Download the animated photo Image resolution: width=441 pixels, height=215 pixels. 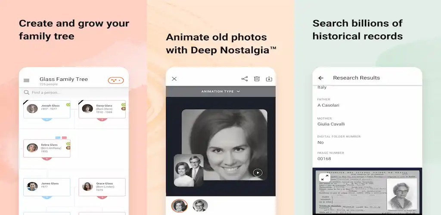[x=269, y=79]
